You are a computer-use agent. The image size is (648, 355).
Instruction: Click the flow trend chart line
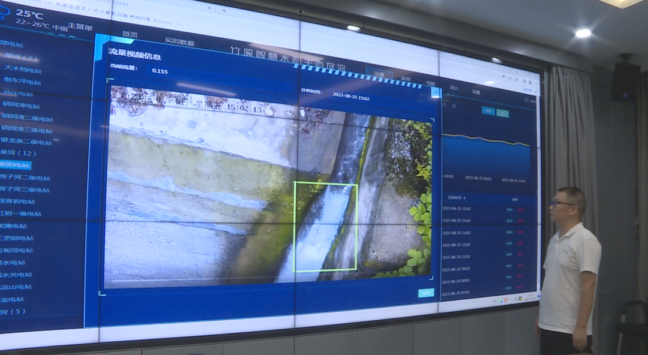click(486, 139)
